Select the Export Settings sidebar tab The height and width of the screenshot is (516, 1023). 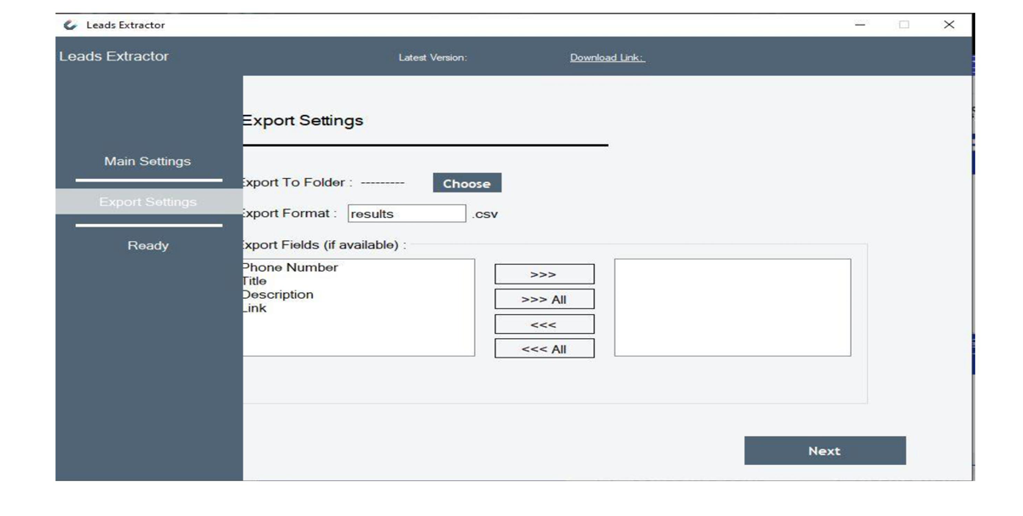pos(147,202)
